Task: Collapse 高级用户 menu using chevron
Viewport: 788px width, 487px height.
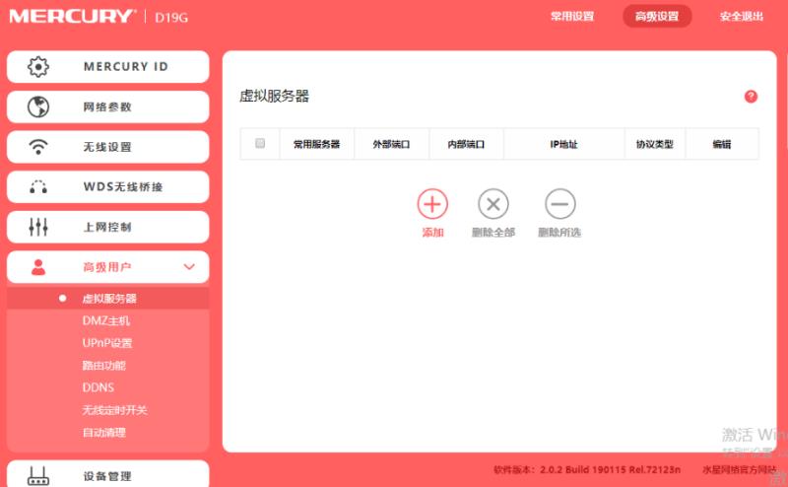Action: point(189,266)
